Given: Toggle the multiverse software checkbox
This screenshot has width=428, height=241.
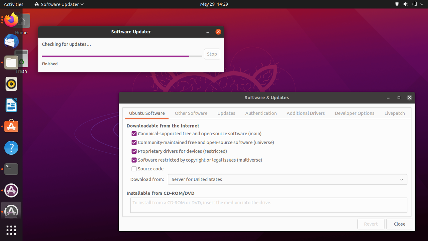Looking at the screenshot, I should [x=134, y=160].
